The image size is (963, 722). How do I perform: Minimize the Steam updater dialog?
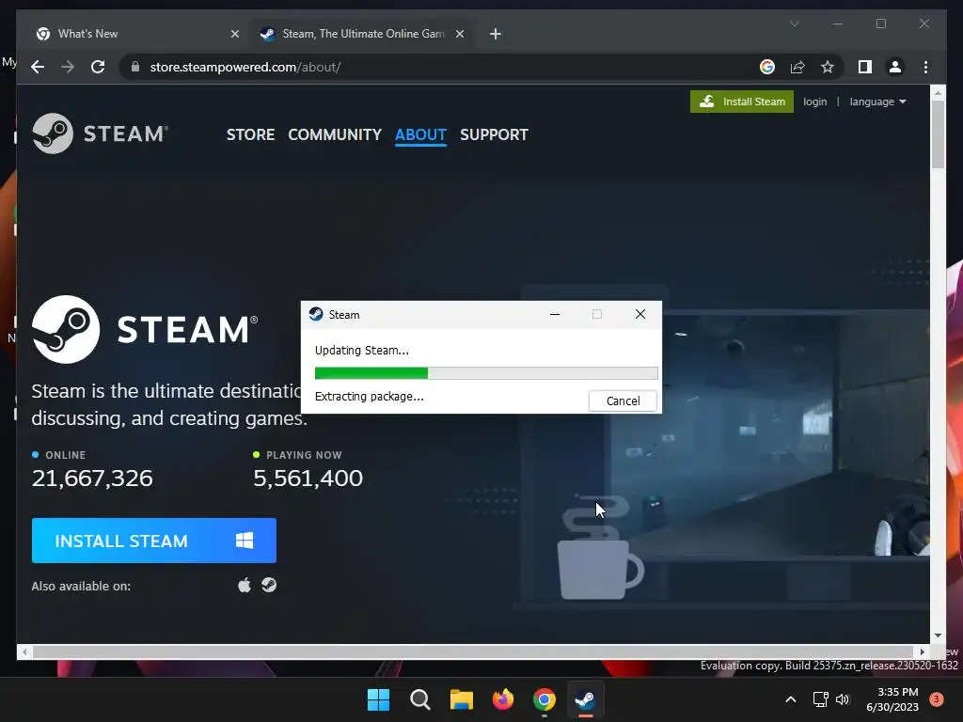click(555, 314)
